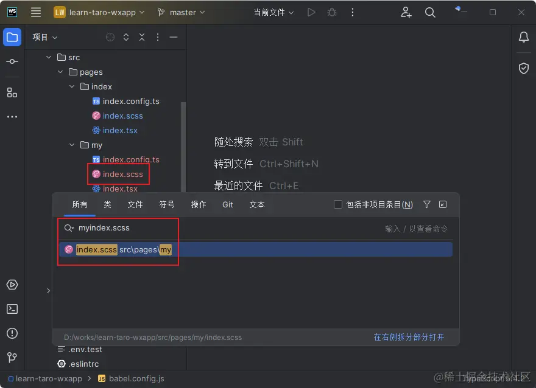
Task: Open the 当前文件 run configuration dropdown
Action: 273,12
